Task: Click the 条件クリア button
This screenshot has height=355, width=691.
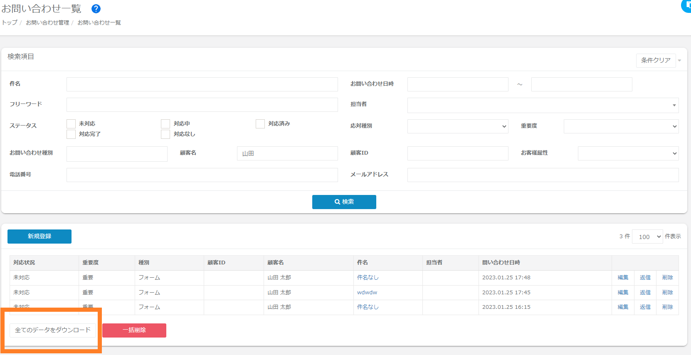Action: coord(655,61)
